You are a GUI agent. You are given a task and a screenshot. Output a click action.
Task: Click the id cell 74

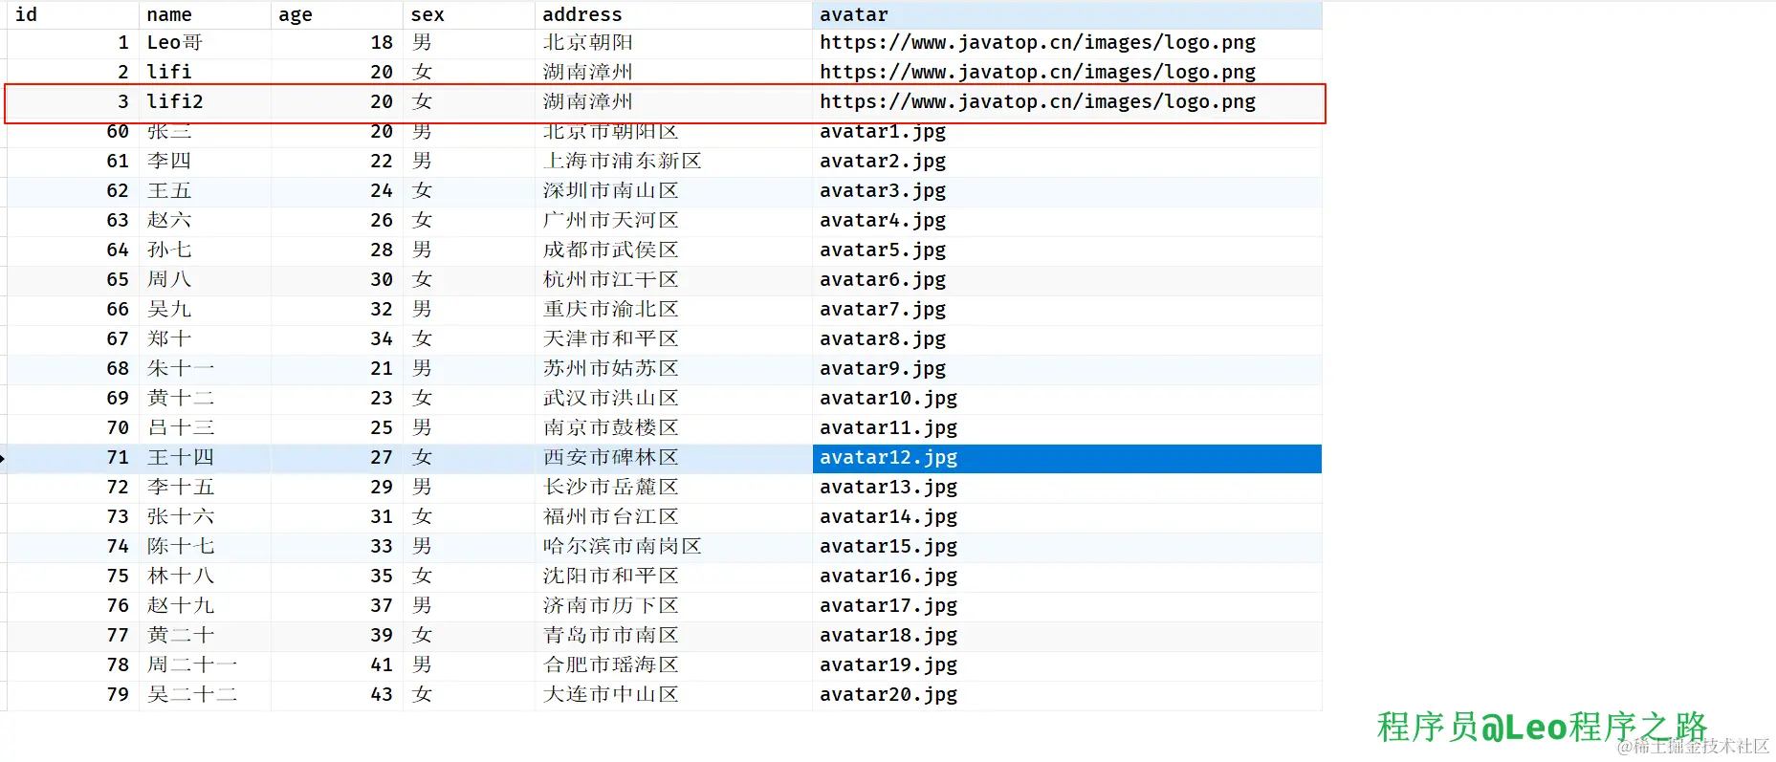pyautogui.click(x=73, y=547)
